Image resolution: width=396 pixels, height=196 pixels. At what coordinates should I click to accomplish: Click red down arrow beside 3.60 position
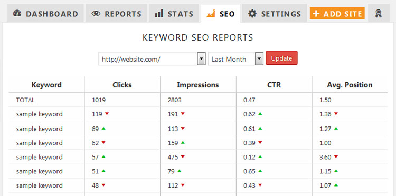click(x=336, y=156)
